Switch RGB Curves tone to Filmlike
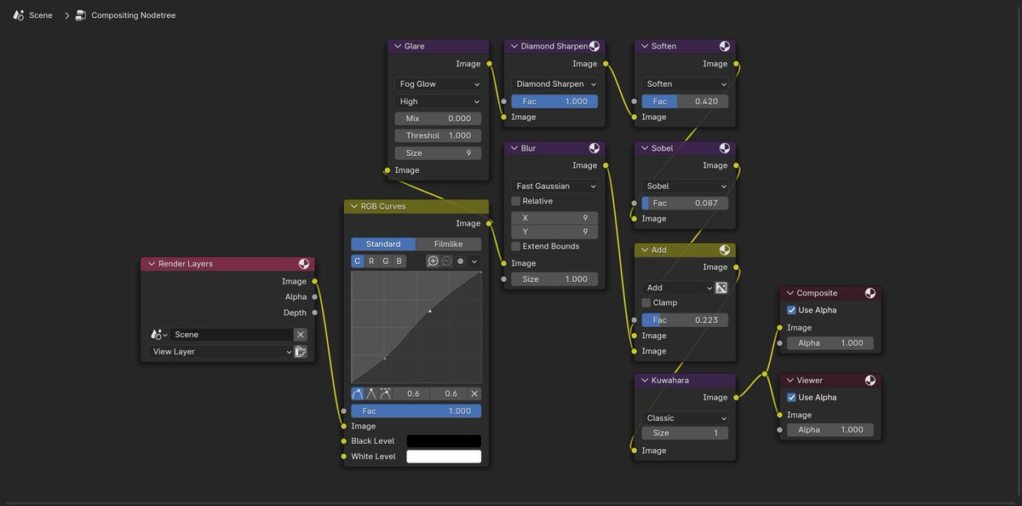1022x506 pixels. pyautogui.click(x=449, y=244)
